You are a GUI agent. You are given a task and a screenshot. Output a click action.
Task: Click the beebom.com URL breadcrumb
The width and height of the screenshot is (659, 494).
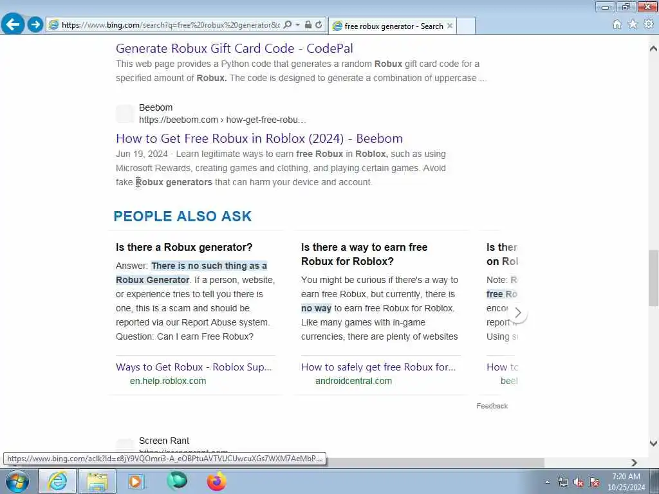coord(222,120)
